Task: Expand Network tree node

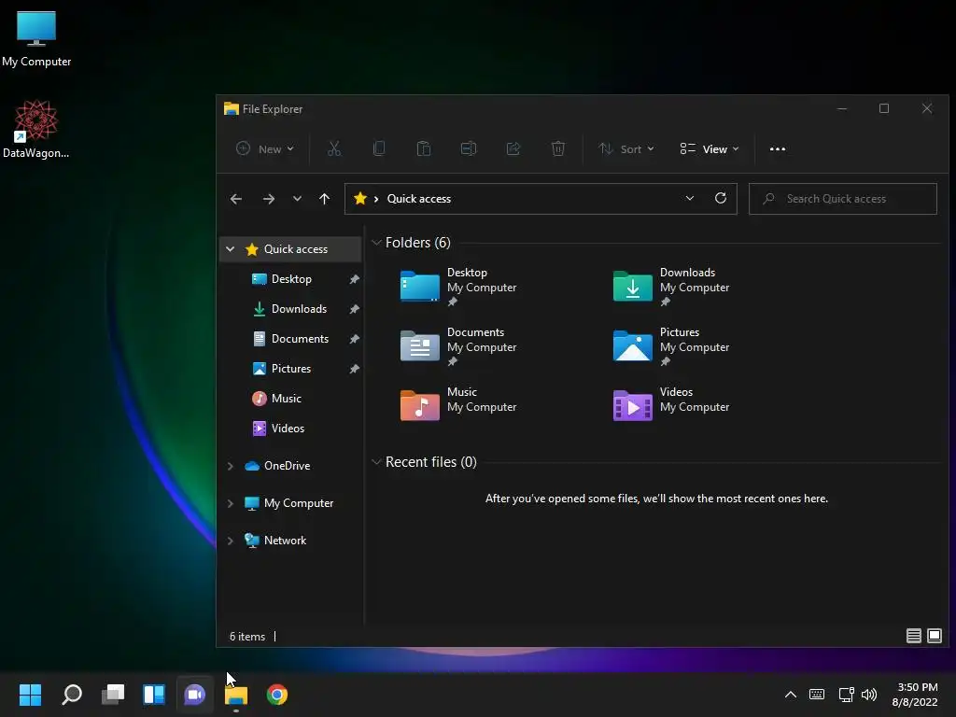Action: [231, 541]
